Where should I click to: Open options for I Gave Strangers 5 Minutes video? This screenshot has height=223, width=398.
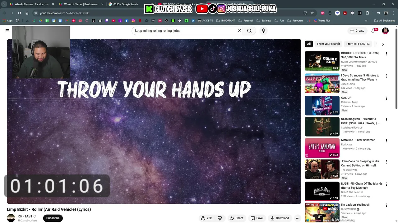[x=386, y=76]
